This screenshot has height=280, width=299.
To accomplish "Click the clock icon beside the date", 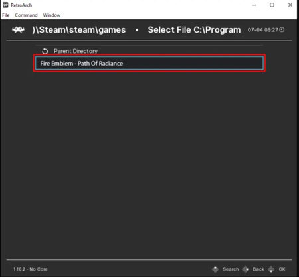I will [282, 29].
